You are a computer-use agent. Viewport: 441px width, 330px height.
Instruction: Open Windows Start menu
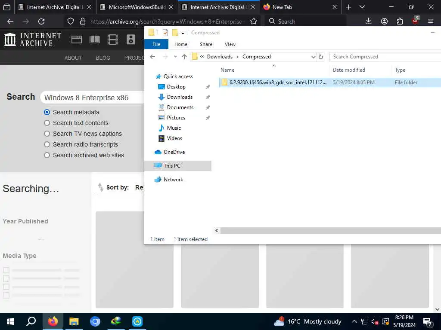[x=10, y=321]
